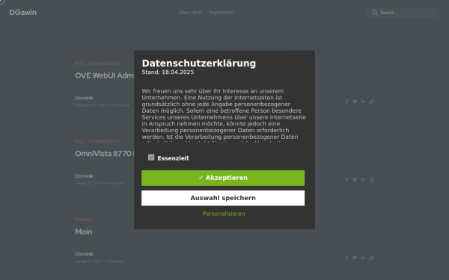
Task: Focus the Search input field
Action: 403,13
